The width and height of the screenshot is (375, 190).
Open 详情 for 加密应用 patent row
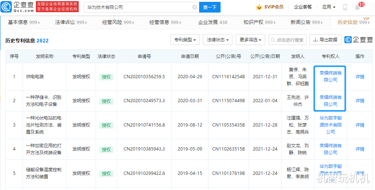(x=360, y=149)
